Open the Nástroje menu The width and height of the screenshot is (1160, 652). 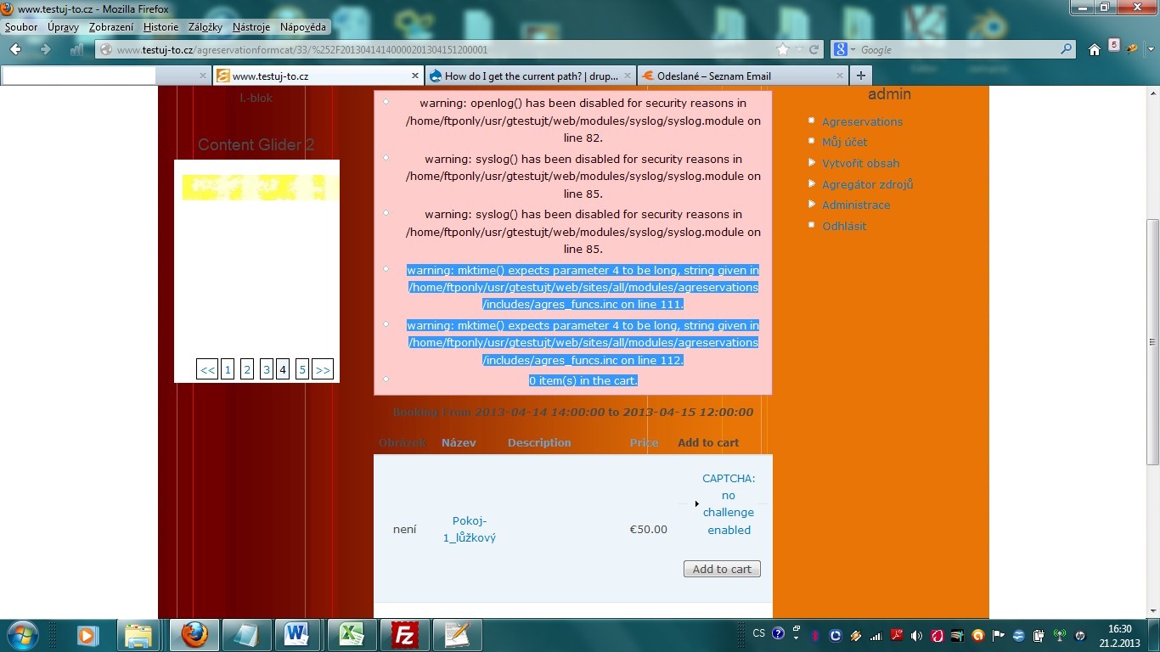click(x=251, y=27)
